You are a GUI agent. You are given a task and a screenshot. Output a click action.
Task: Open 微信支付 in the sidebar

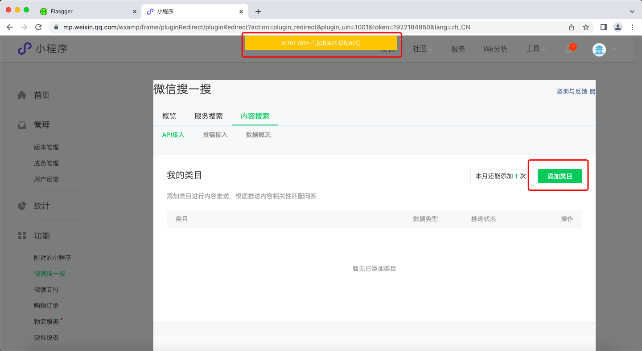46,290
